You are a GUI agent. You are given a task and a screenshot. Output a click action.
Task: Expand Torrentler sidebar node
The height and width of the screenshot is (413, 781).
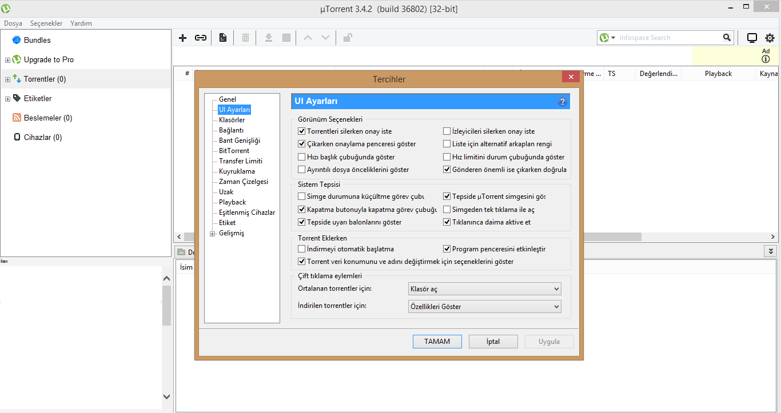tap(7, 79)
